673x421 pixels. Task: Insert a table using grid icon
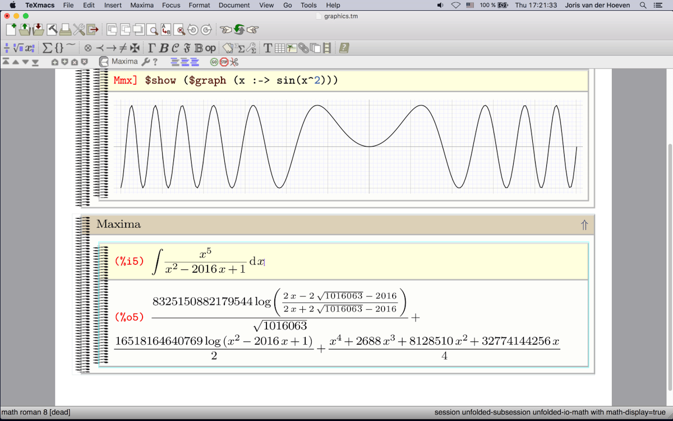tap(279, 48)
